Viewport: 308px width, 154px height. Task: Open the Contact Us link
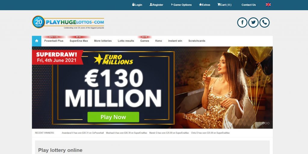click(x=248, y=5)
